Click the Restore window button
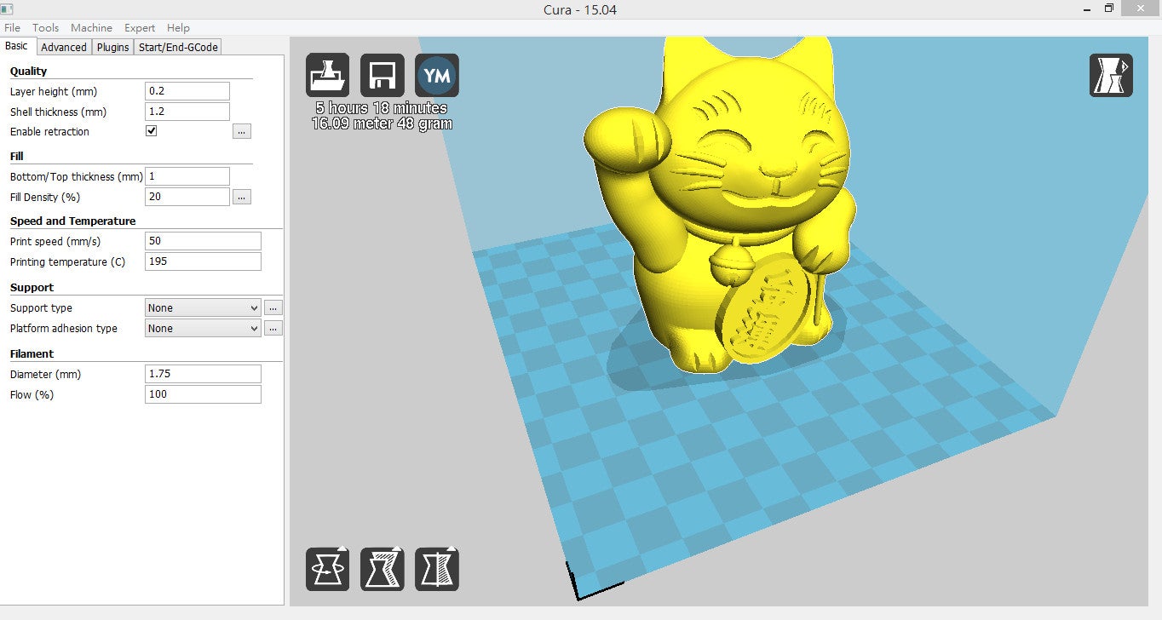The height and width of the screenshot is (620, 1162). [x=1109, y=9]
